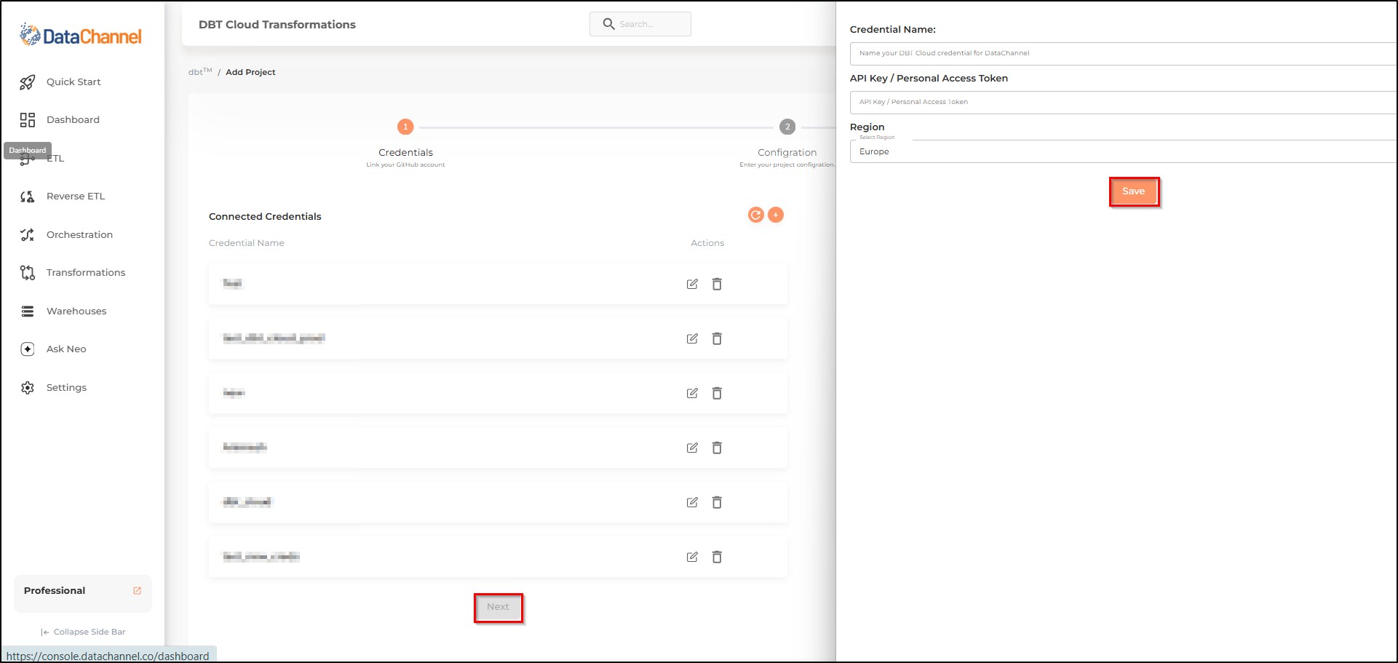
Task: Click the Save button
Action: pos(1134,191)
